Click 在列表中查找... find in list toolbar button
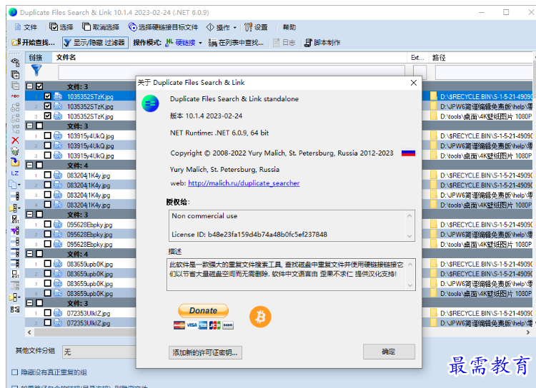 coord(236,43)
